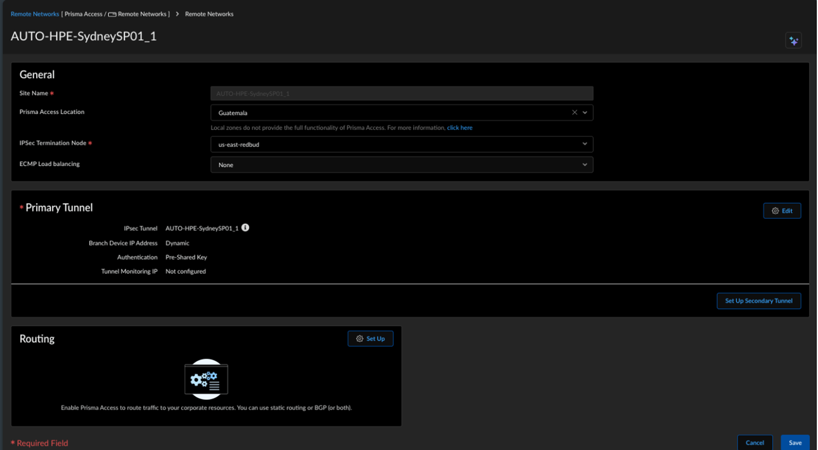Expand the IPSec Termination Node dropdown
The height and width of the screenshot is (450, 818).
pyautogui.click(x=401, y=144)
